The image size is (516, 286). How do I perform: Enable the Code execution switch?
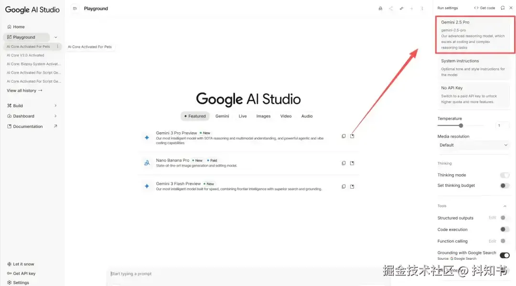click(x=505, y=230)
